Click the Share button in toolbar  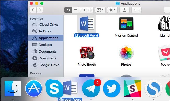[x=124, y=10]
